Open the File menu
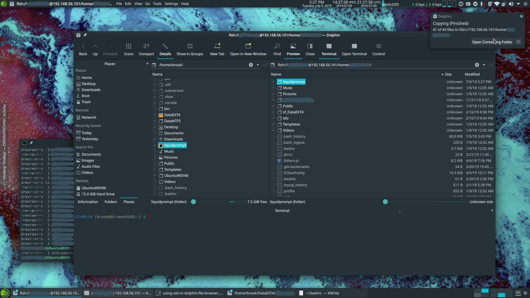The width and height of the screenshot is (530, 298). [119, 4]
